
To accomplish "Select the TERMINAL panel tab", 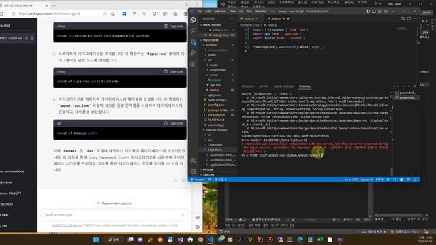I will click(305, 86).
